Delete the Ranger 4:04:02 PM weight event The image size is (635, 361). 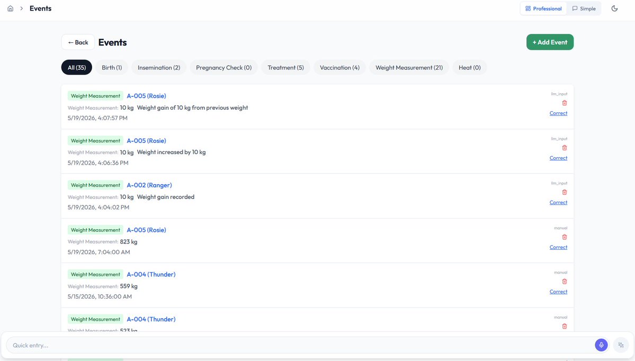click(x=564, y=192)
